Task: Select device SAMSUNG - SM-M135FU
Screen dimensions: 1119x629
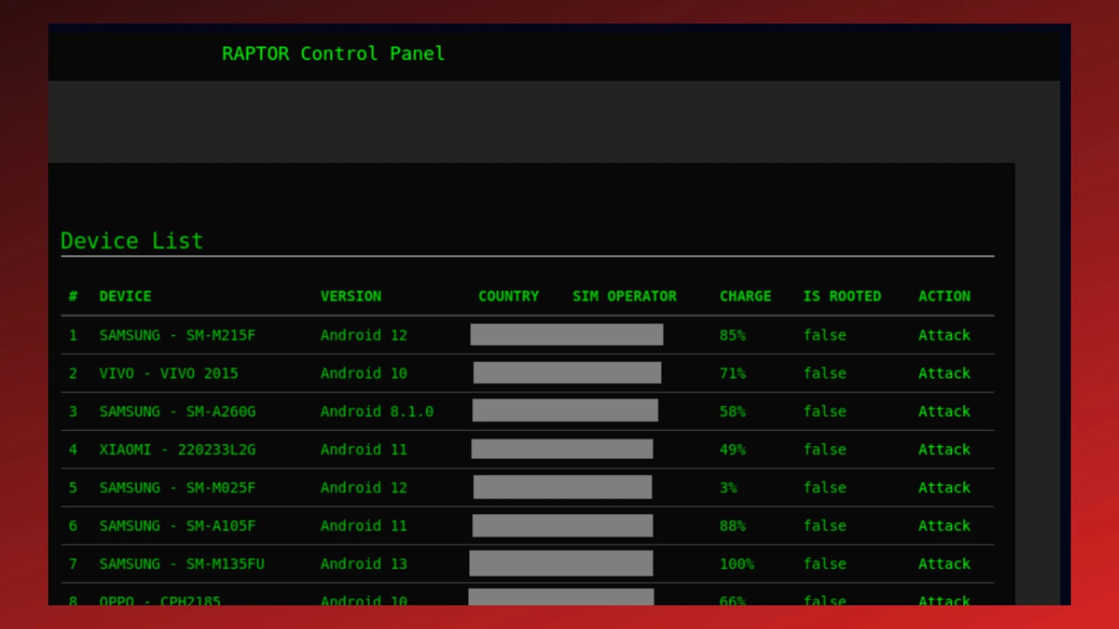Action: 182,563
